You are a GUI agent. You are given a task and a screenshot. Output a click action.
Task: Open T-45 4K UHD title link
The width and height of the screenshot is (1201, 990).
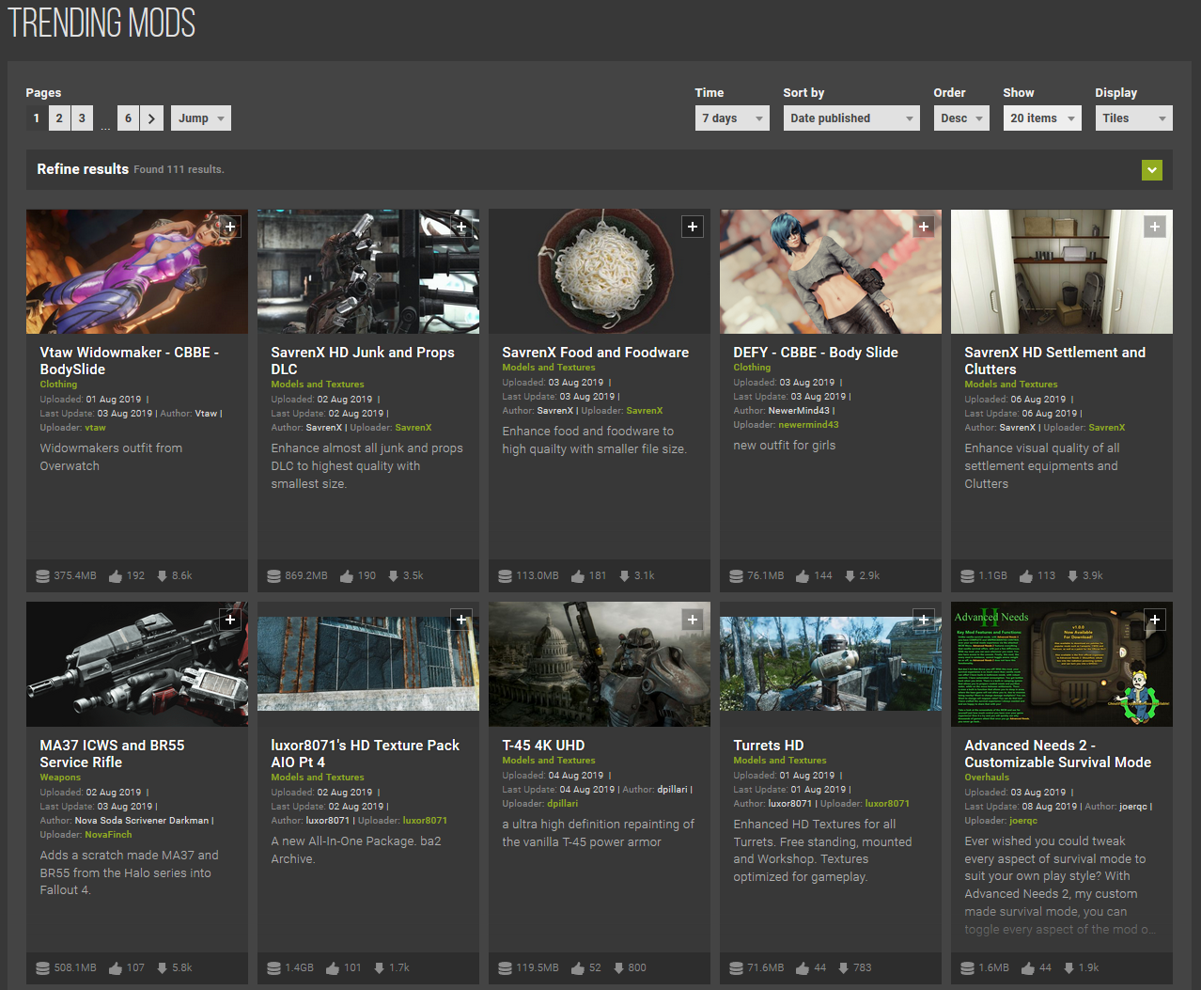click(x=543, y=746)
